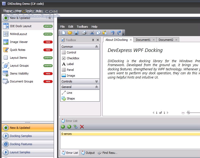Viewport: 200px width, 158px height.
Task: Click the Save floppy disk icon
Action: click(76, 33)
